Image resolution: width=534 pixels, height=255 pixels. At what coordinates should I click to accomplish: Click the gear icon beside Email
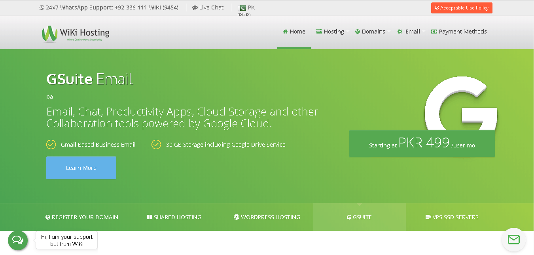click(400, 32)
